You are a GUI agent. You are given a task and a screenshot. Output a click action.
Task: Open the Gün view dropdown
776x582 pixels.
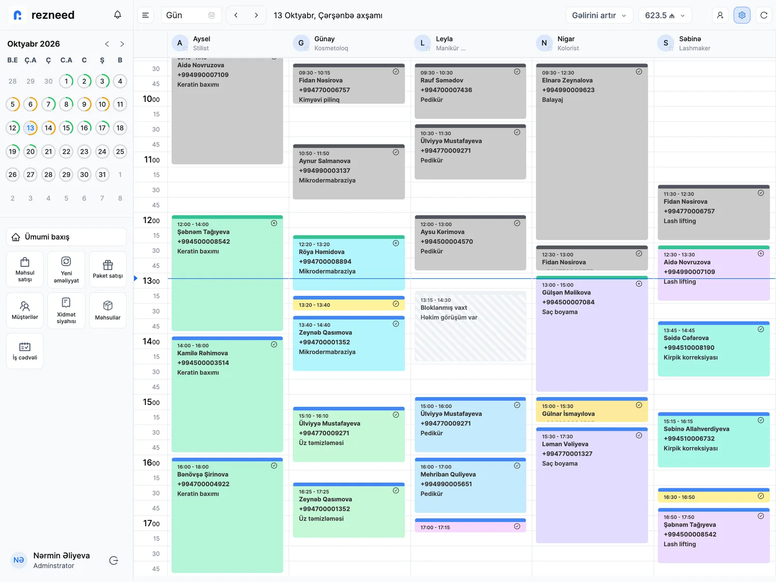tap(191, 15)
